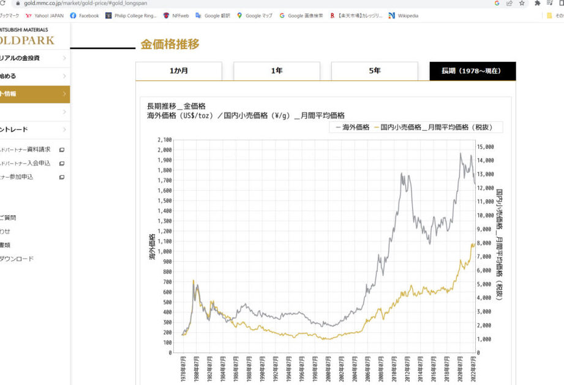Select the 5年 tab
564x385 pixels.
point(374,71)
